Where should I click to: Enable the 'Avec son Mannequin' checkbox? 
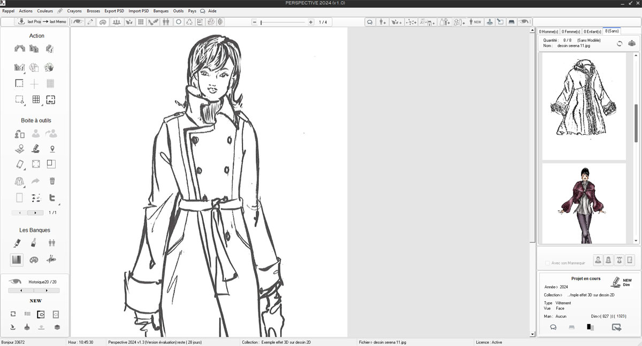click(547, 263)
